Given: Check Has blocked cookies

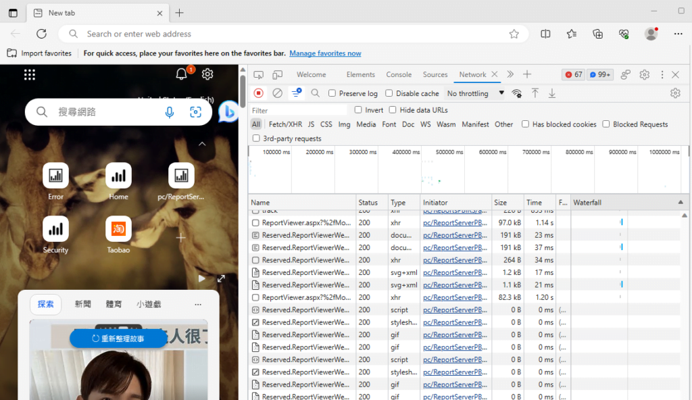Looking at the screenshot, I should pyautogui.click(x=525, y=124).
